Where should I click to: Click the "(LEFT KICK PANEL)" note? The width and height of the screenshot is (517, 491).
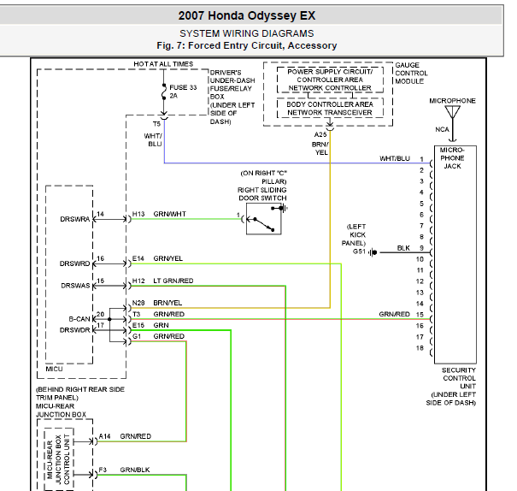point(354,235)
